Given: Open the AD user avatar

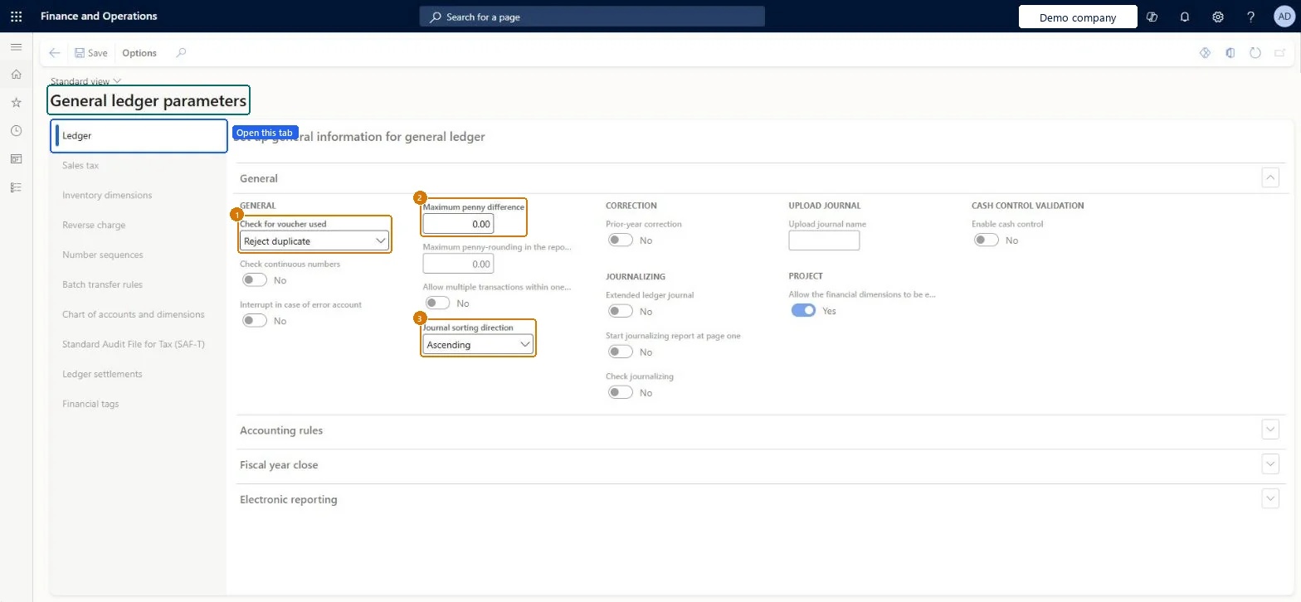Looking at the screenshot, I should tap(1284, 17).
